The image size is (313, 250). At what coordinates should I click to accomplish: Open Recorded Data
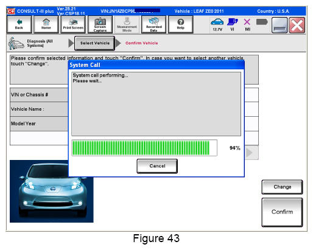tap(153, 25)
